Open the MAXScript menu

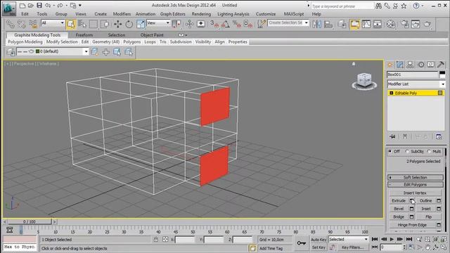(x=294, y=14)
